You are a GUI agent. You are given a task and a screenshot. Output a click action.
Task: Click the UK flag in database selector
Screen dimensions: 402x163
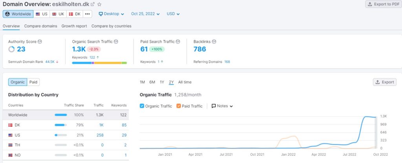[x=54, y=14]
